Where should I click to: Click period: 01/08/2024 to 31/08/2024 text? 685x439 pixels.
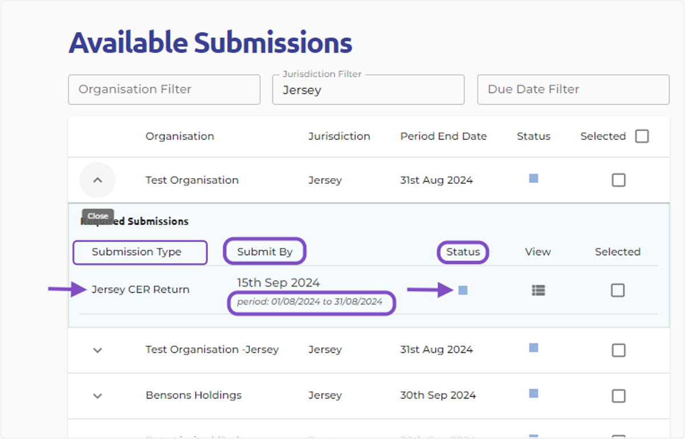pos(310,301)
